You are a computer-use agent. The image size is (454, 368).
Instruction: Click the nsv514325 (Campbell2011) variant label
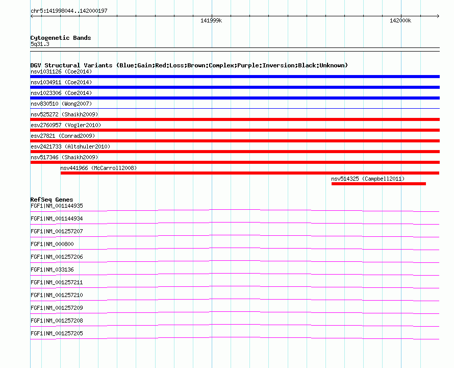point(368,179)
